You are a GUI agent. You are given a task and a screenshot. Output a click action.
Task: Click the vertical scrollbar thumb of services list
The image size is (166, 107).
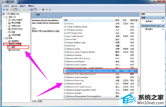[x=138, y=81]
